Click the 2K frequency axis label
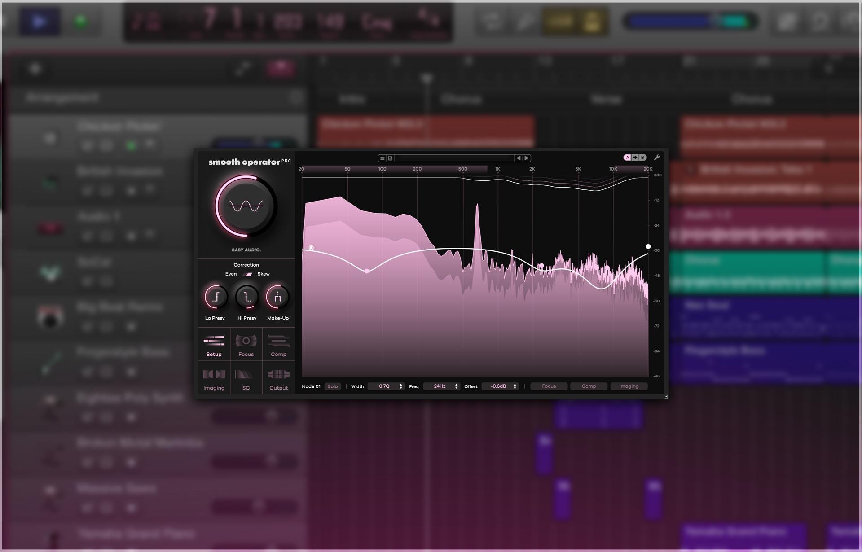Screen dimensions: 862x552 tap(532, 169)
